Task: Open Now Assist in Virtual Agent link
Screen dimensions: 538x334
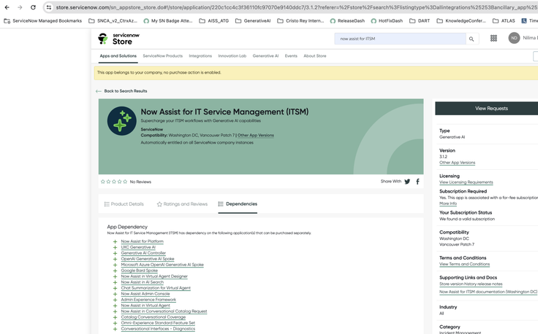Action: click(x=145, y=306)
